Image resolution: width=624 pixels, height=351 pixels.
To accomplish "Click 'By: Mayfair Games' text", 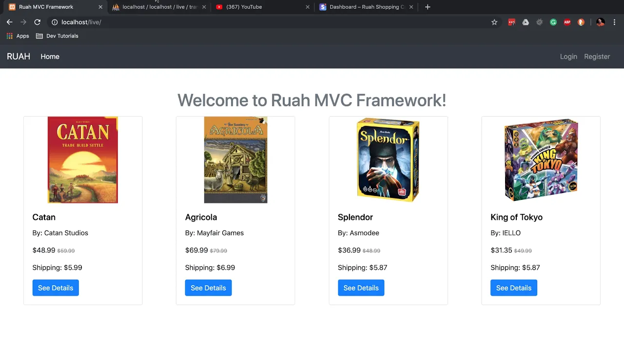I will click(x=214, y=233).
